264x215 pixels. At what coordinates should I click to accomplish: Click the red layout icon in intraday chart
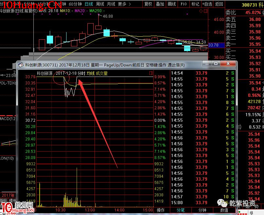(x=151, y=73)
